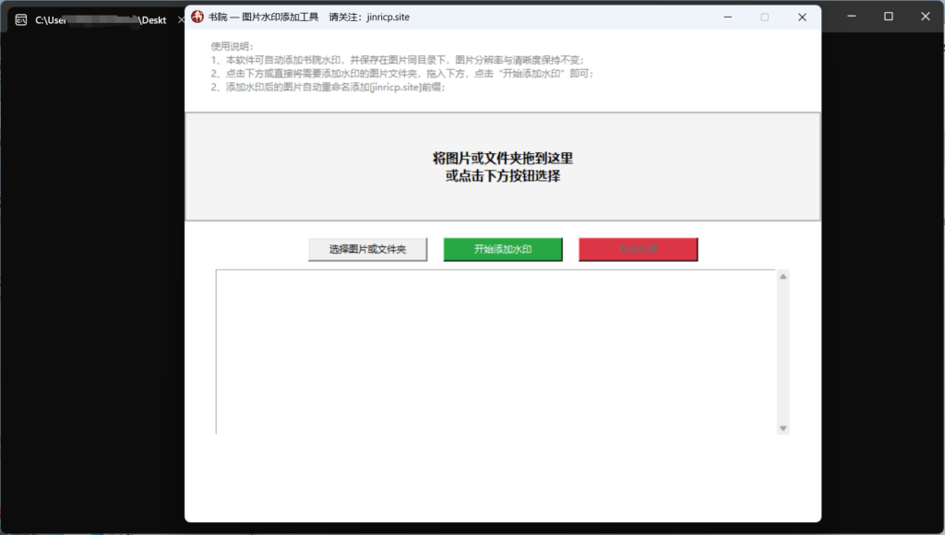Click the red 取消处理 button

638,249
